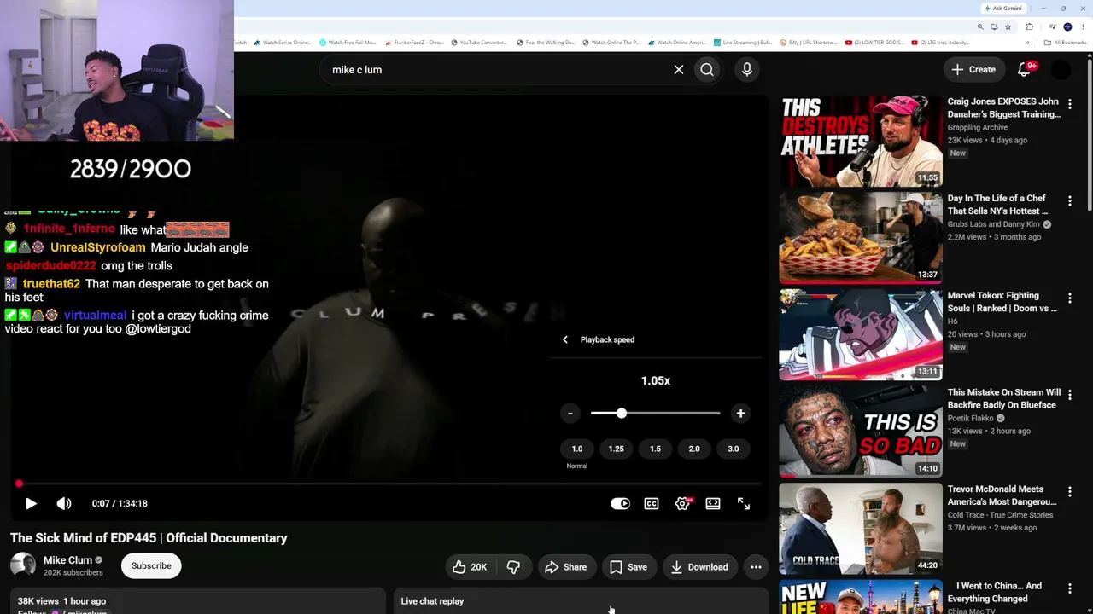Go back from the Playback speed menu
This screenshot has width=1093, height=614.
tap(564, 339)
